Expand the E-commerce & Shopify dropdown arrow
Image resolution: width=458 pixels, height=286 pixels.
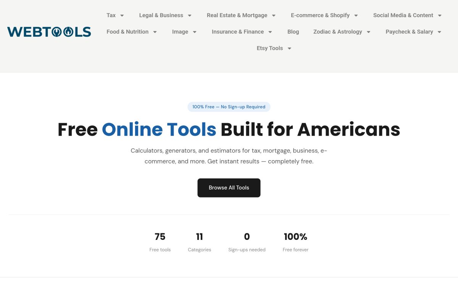pos(356,16)
